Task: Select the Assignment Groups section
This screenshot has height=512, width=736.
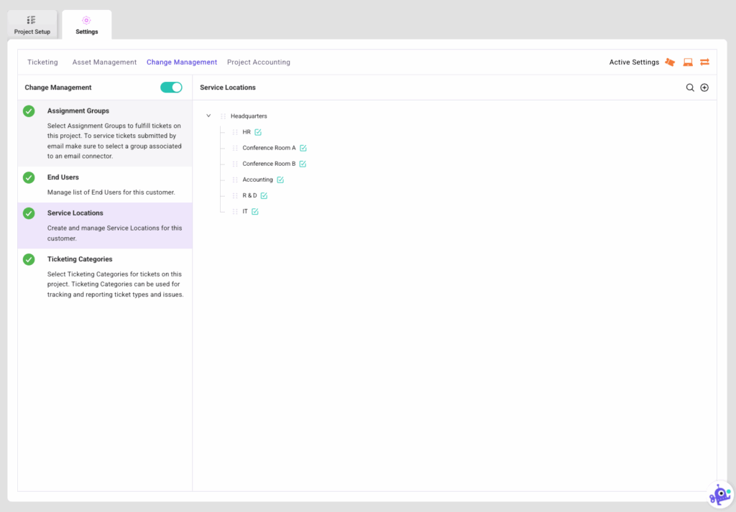Action: 78,111
